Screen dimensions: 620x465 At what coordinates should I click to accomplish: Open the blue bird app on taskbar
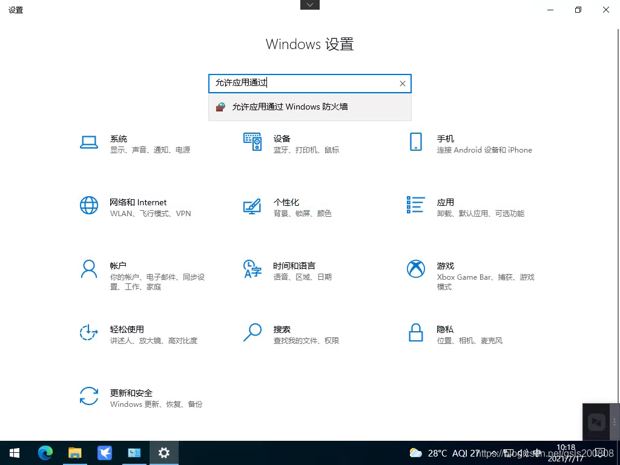click(x=104, y=453)
